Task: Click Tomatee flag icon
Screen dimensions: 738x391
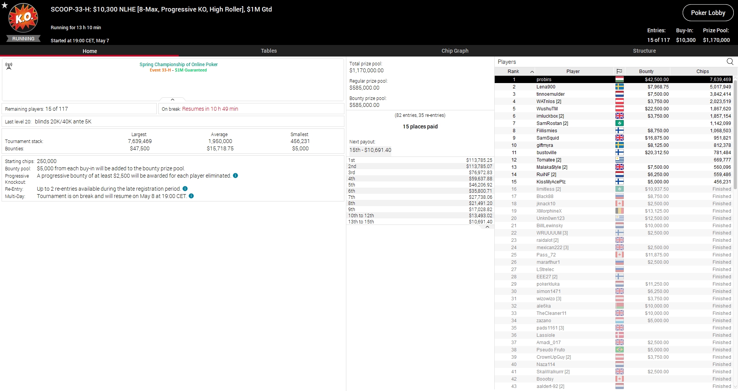Action: pos(619,160)
